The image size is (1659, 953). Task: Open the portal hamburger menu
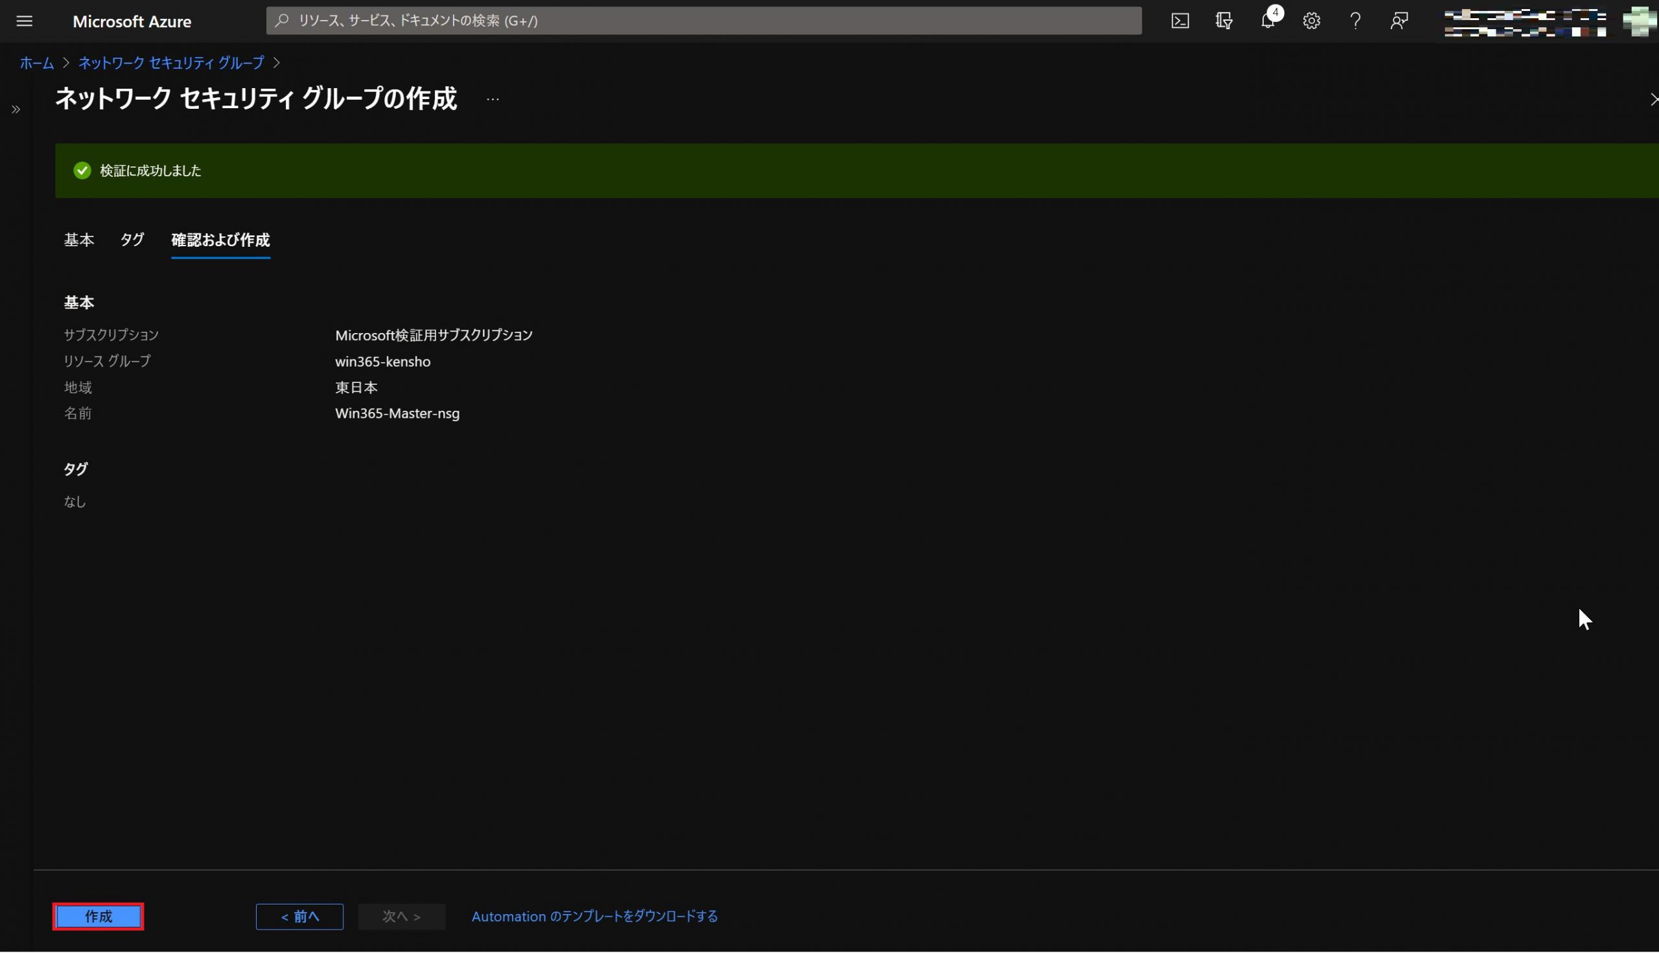24,21
